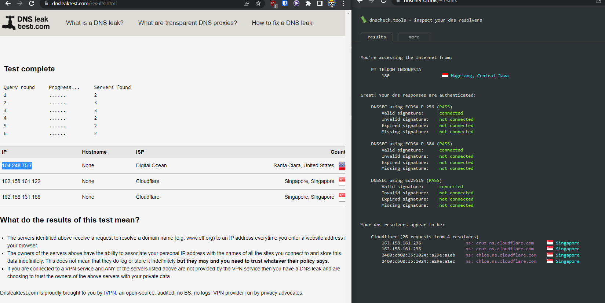605x303 pixels.
Task: Go back in the dnscheck.tools browser window
Action: (x=360, y=1)
